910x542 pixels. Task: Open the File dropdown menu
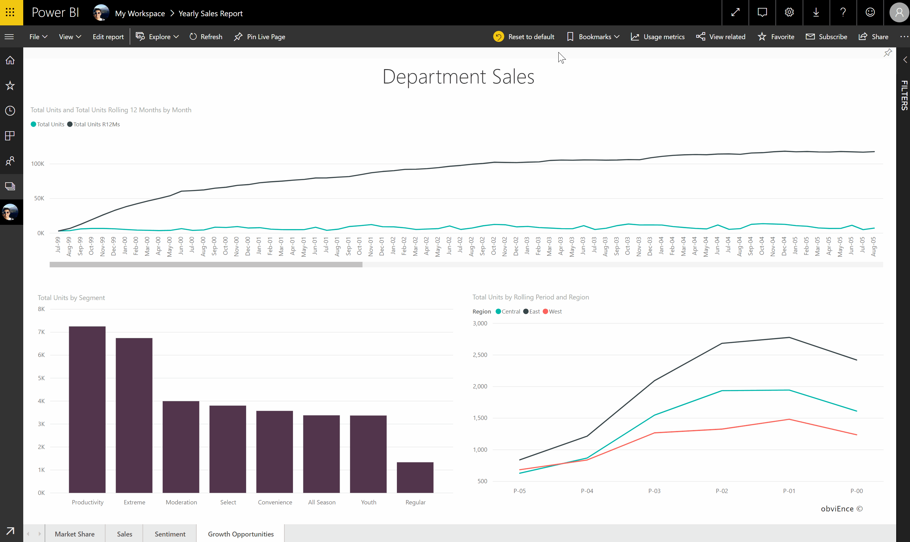click(x=38, y=36)
